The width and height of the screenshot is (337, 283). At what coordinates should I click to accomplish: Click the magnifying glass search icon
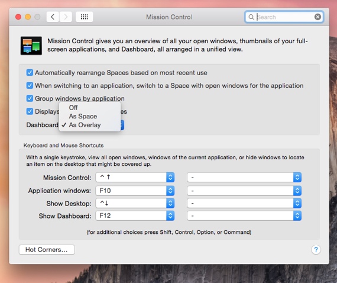pos(251,17)
